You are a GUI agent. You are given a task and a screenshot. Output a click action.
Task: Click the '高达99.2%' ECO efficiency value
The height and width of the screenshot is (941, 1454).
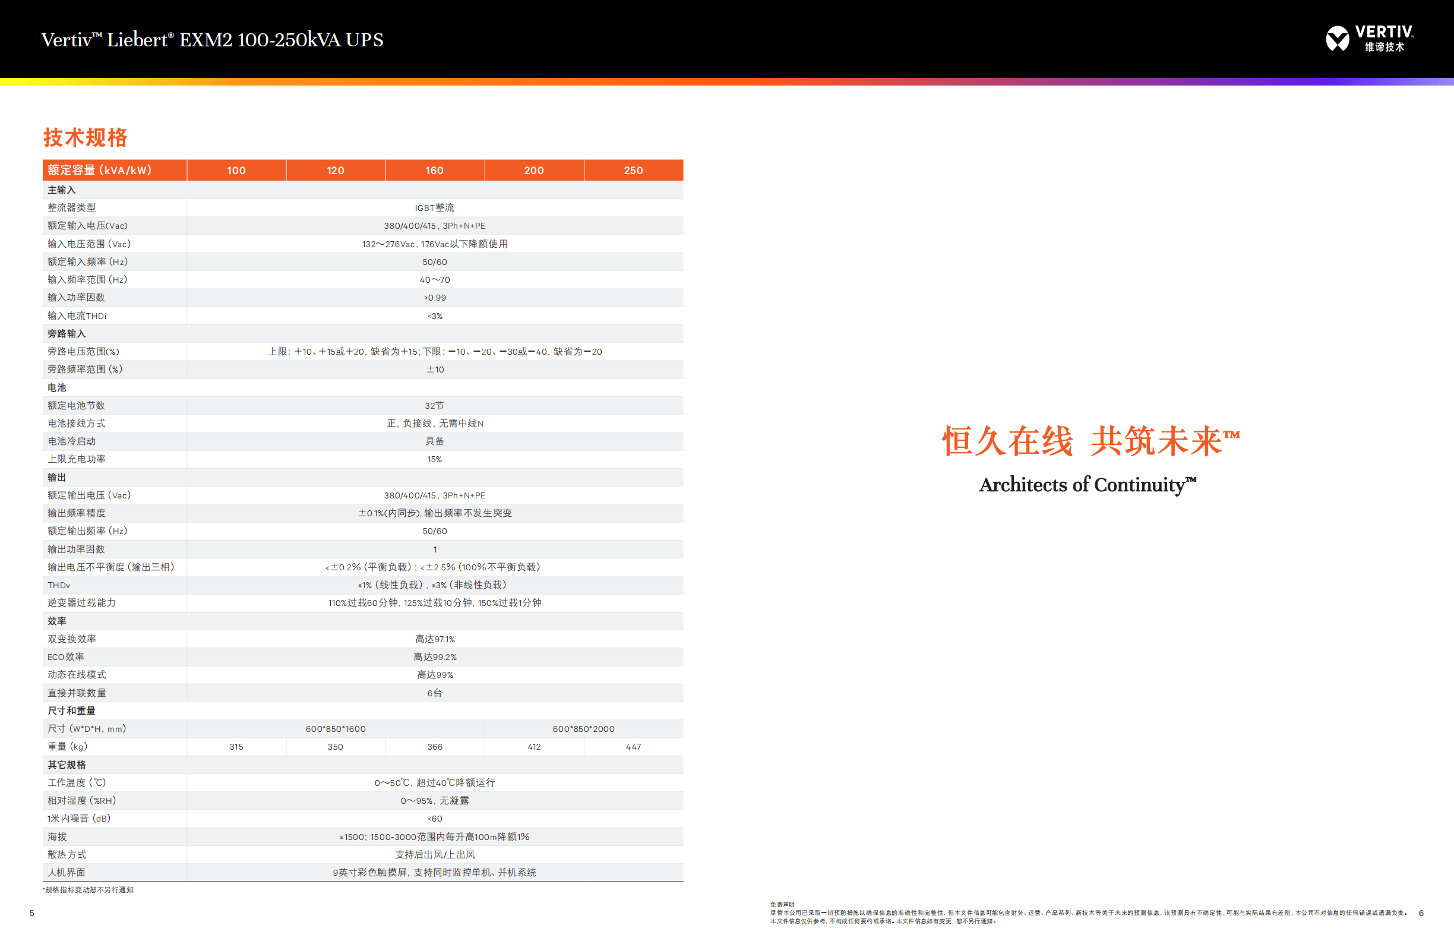click(434, 657)
